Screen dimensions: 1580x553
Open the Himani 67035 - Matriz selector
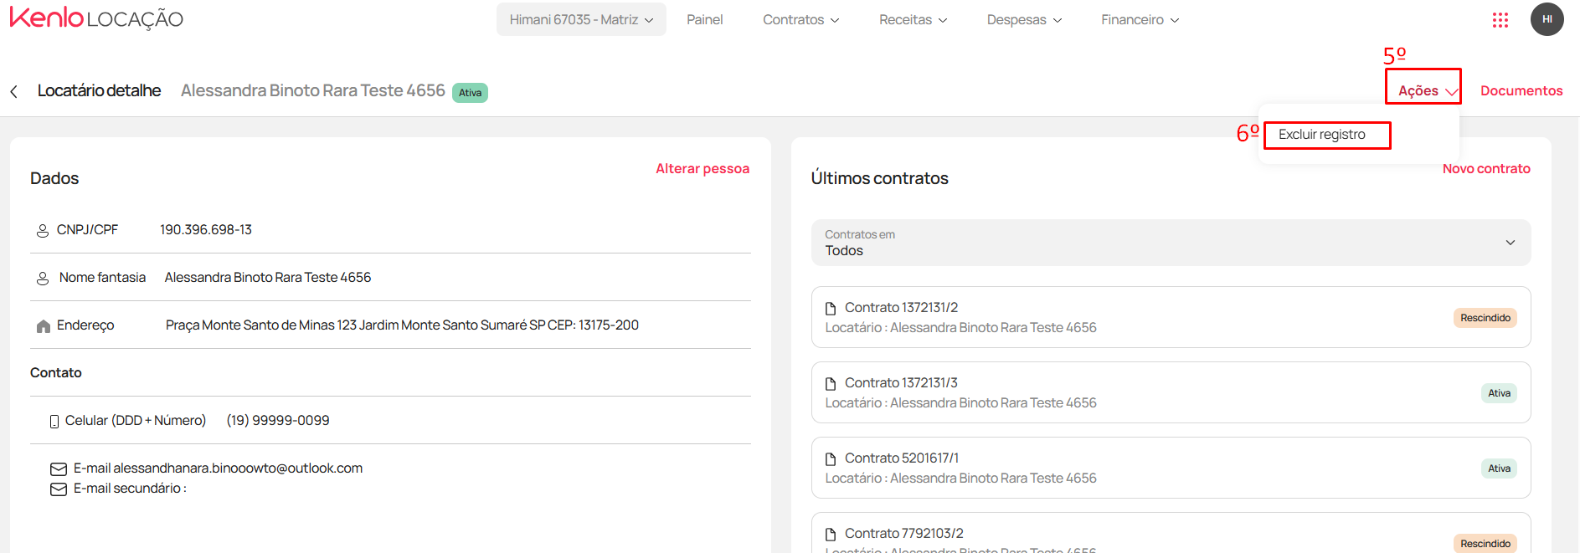581,19
